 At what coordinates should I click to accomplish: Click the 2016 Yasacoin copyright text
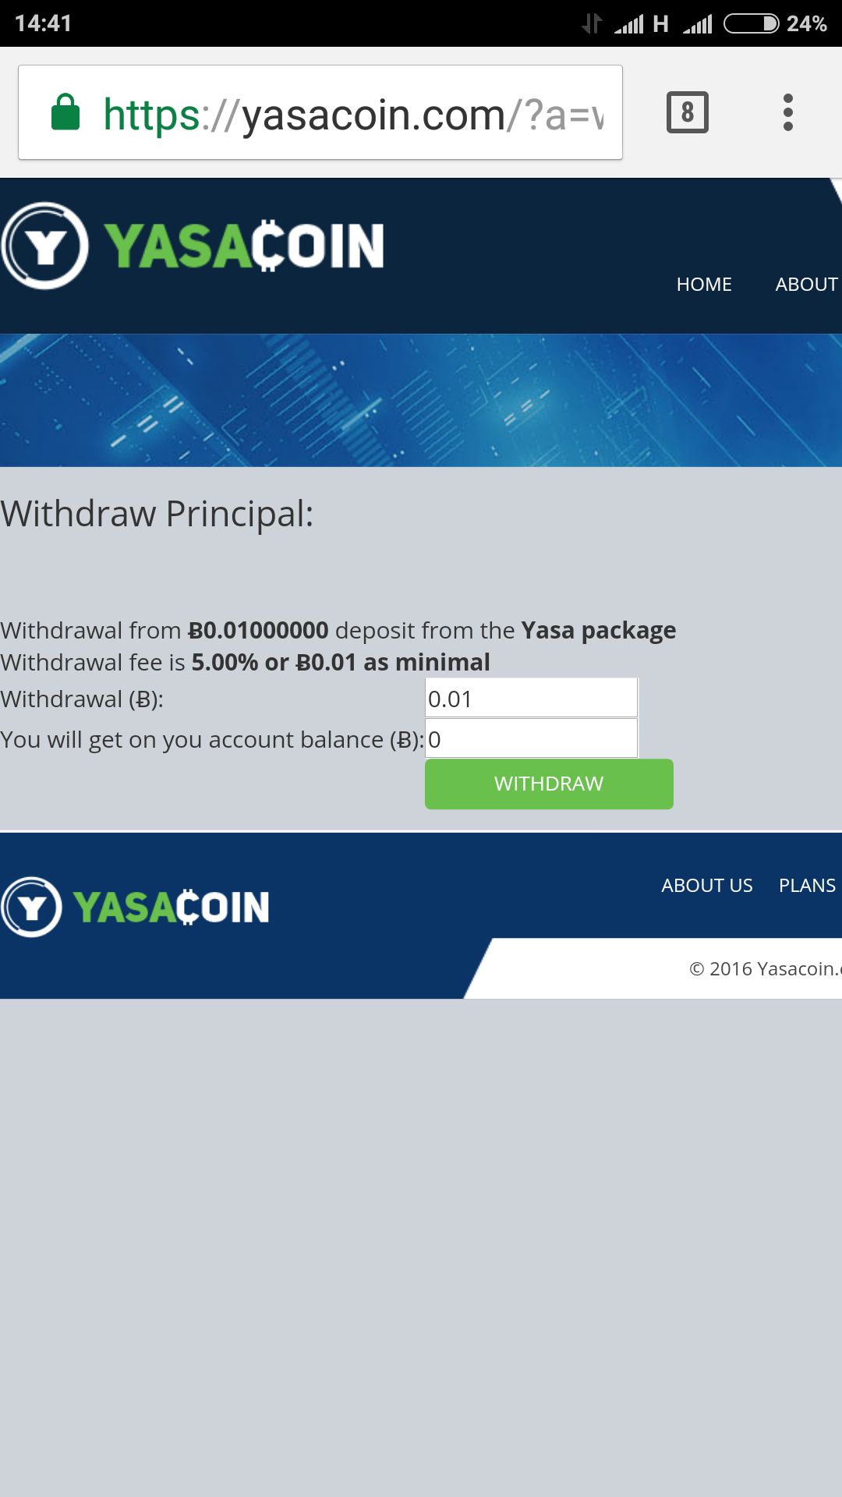click(x=766, y=968)
